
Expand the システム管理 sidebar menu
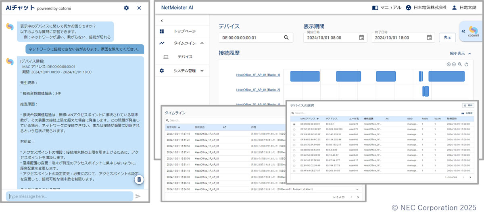202,71
